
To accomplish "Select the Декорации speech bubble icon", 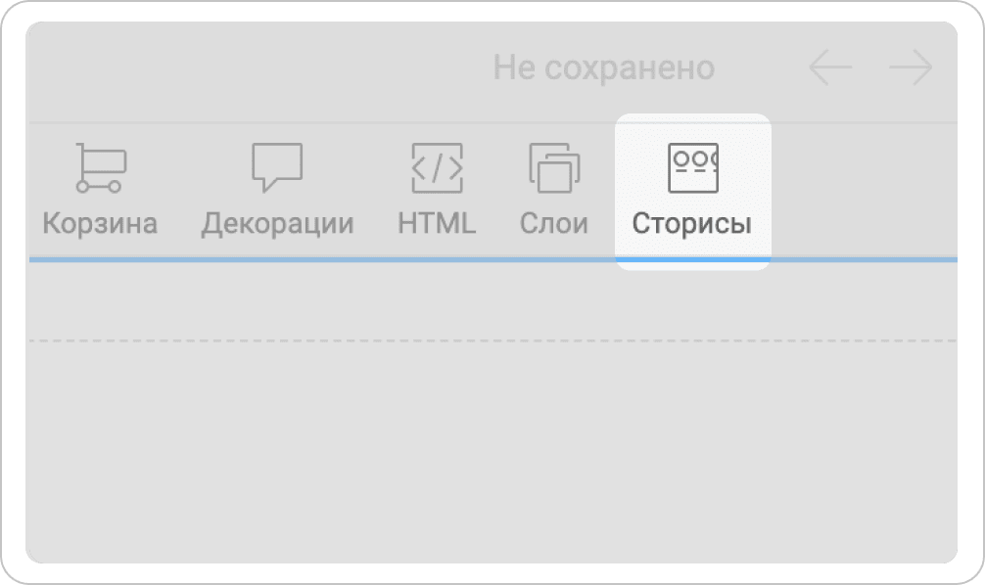I will click(277, 167).
